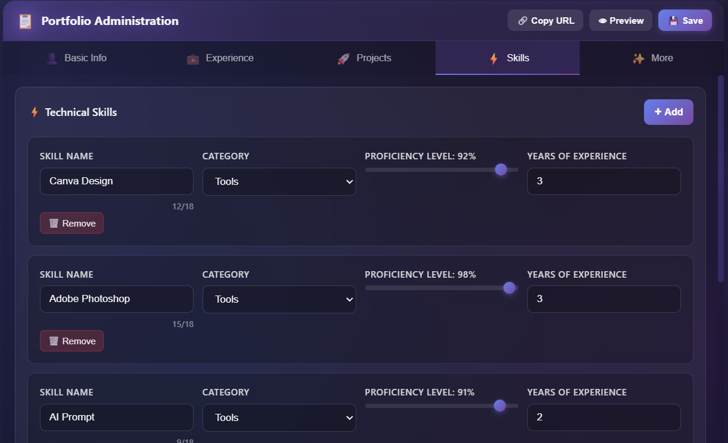728x443 pixels.
Task: Click the trash icon in Adobe Photoshop's Remove button
Action: [53, 341]
